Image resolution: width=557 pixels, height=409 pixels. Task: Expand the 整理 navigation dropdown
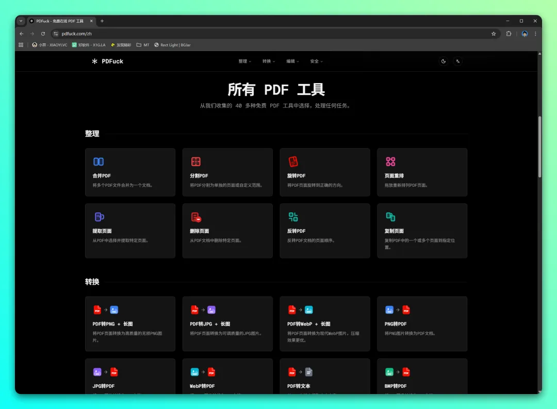[x=245, y=61]
